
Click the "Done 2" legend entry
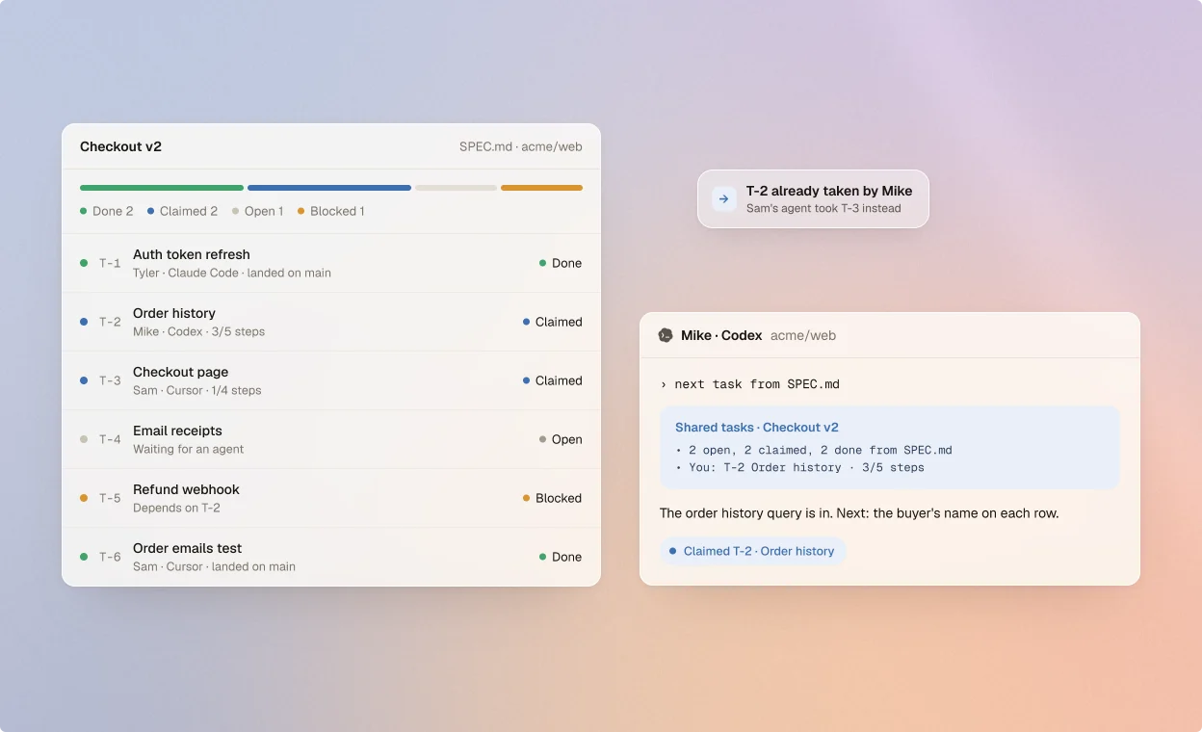[107, 211]
